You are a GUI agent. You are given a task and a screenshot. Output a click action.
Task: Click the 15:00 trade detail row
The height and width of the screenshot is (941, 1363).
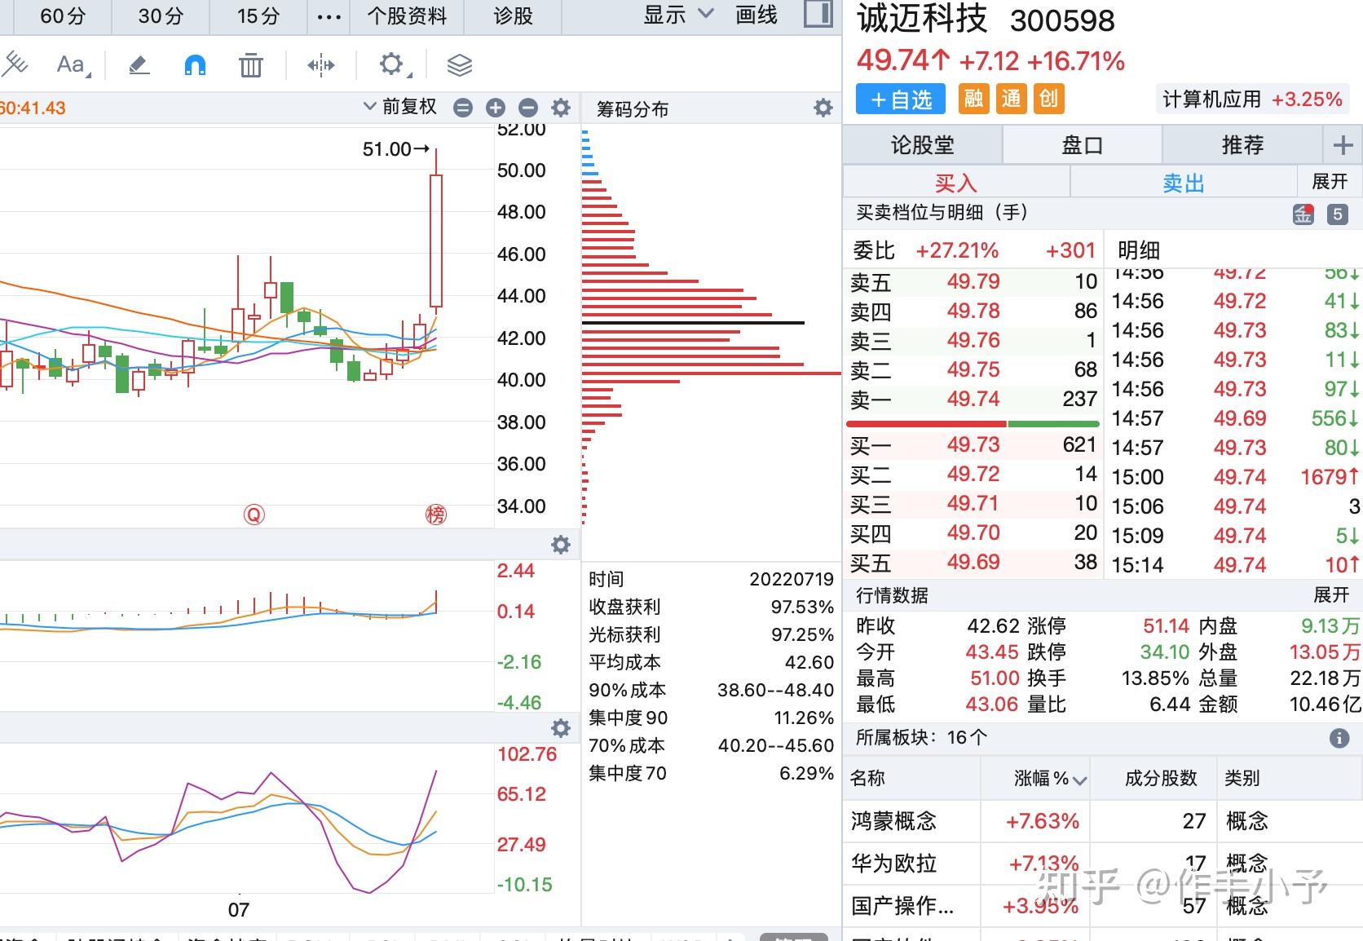click(1235, 478)
